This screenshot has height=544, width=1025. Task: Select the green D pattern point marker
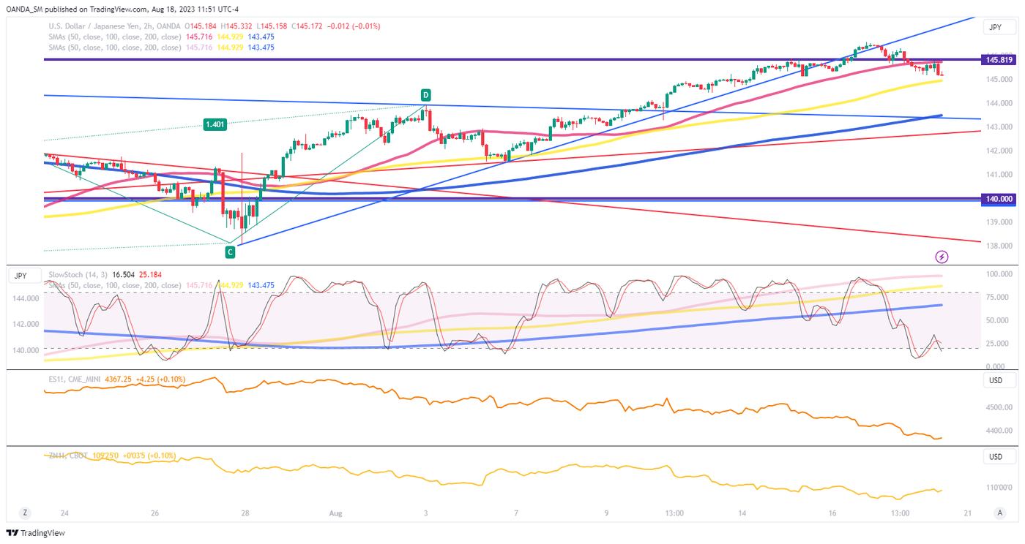point(425,95)
